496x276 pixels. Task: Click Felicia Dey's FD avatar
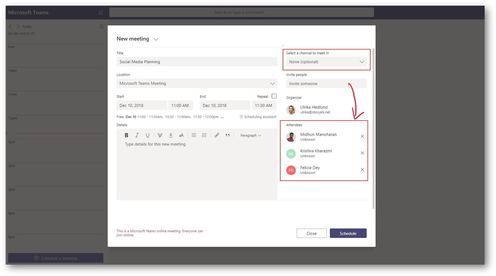(291, 170)
